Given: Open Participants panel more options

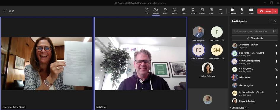Looking at the screenshot, I should point(270,21).
